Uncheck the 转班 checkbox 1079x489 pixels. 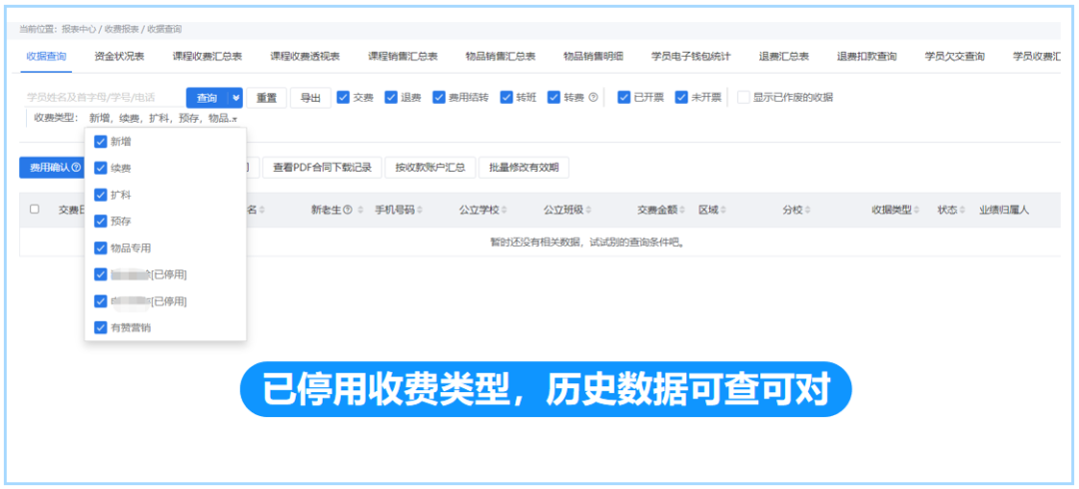coord(507,98)
